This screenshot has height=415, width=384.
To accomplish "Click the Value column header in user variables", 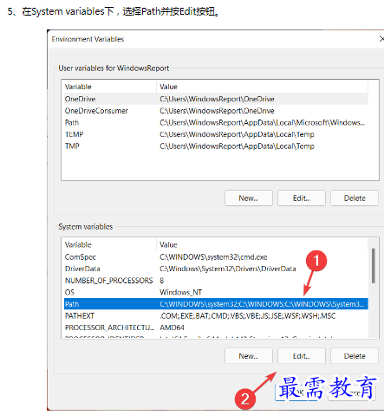I will click(x=262, y=87).
